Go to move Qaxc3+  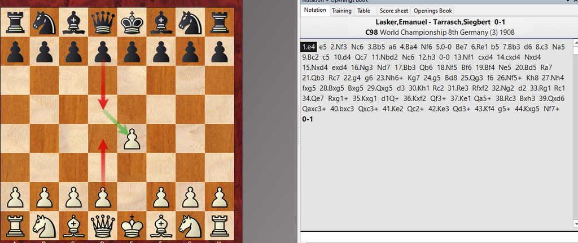tap(314, 109)
